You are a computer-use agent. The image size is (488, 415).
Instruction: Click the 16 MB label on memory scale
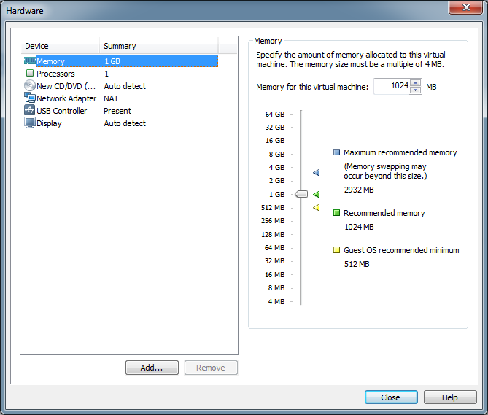coord(274,275)
